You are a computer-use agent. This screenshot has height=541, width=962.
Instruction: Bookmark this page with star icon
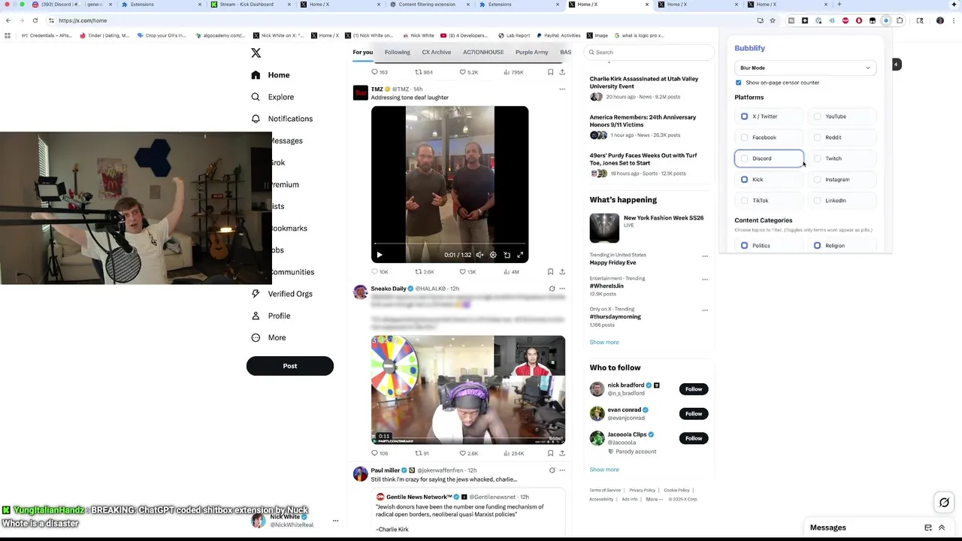[x=772, y=20]
